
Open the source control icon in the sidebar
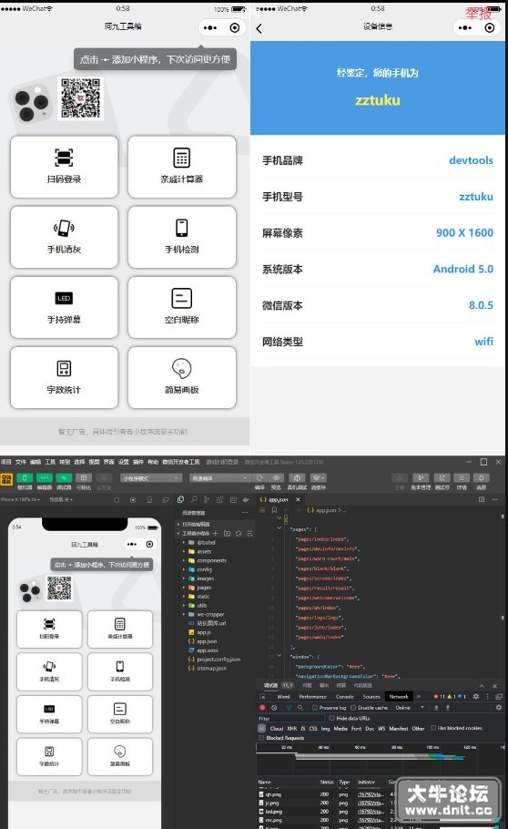pyautogui.click(x=207, y=499)
